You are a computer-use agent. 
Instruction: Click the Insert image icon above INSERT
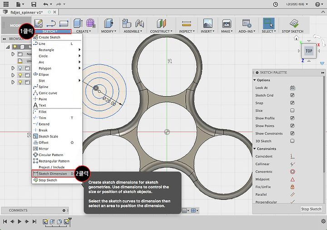(208, 23)
